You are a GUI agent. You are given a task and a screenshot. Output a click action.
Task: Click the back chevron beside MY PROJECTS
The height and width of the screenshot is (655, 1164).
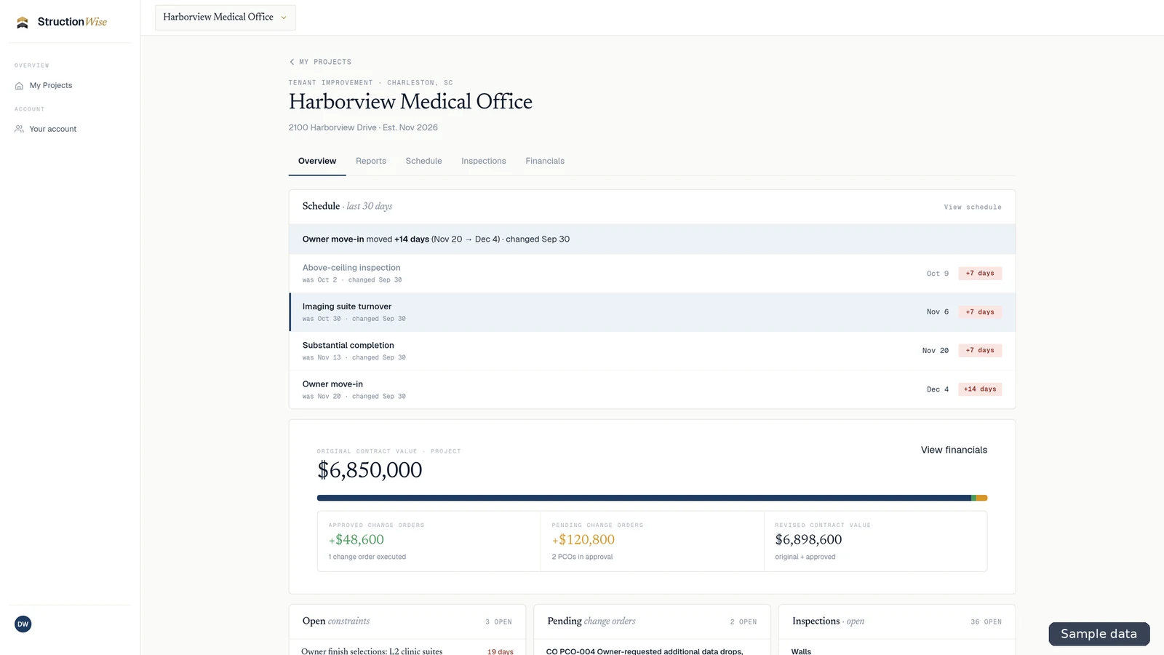point(292,62)
